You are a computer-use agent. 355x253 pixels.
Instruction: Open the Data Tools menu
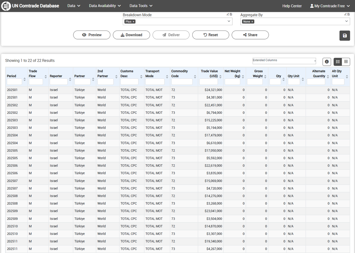[x=141, y=6]
